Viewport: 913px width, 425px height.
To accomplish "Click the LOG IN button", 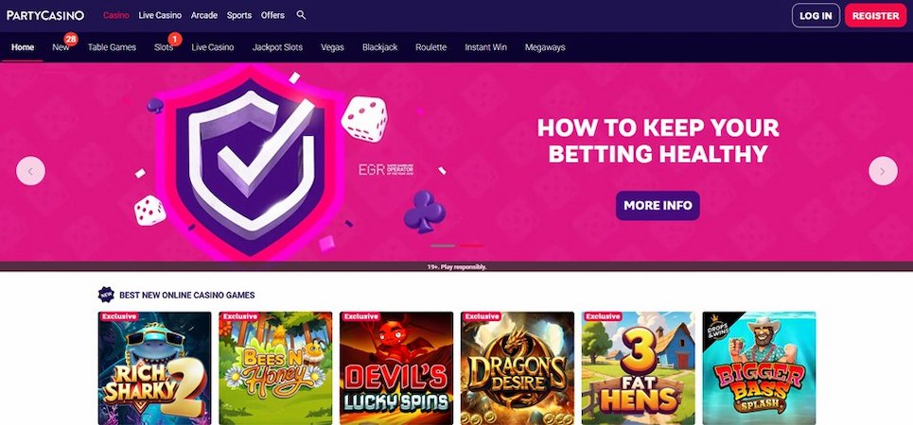I will [816, 16].
